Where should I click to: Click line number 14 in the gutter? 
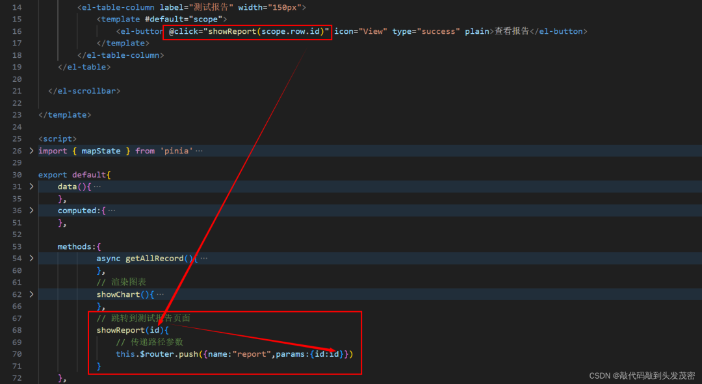click(x=17, y=7)
